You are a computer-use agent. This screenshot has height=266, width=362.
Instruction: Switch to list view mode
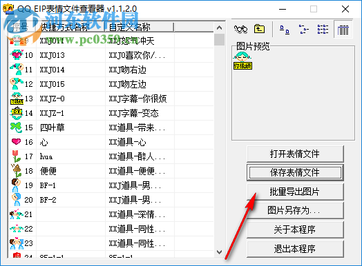(323, 30)
